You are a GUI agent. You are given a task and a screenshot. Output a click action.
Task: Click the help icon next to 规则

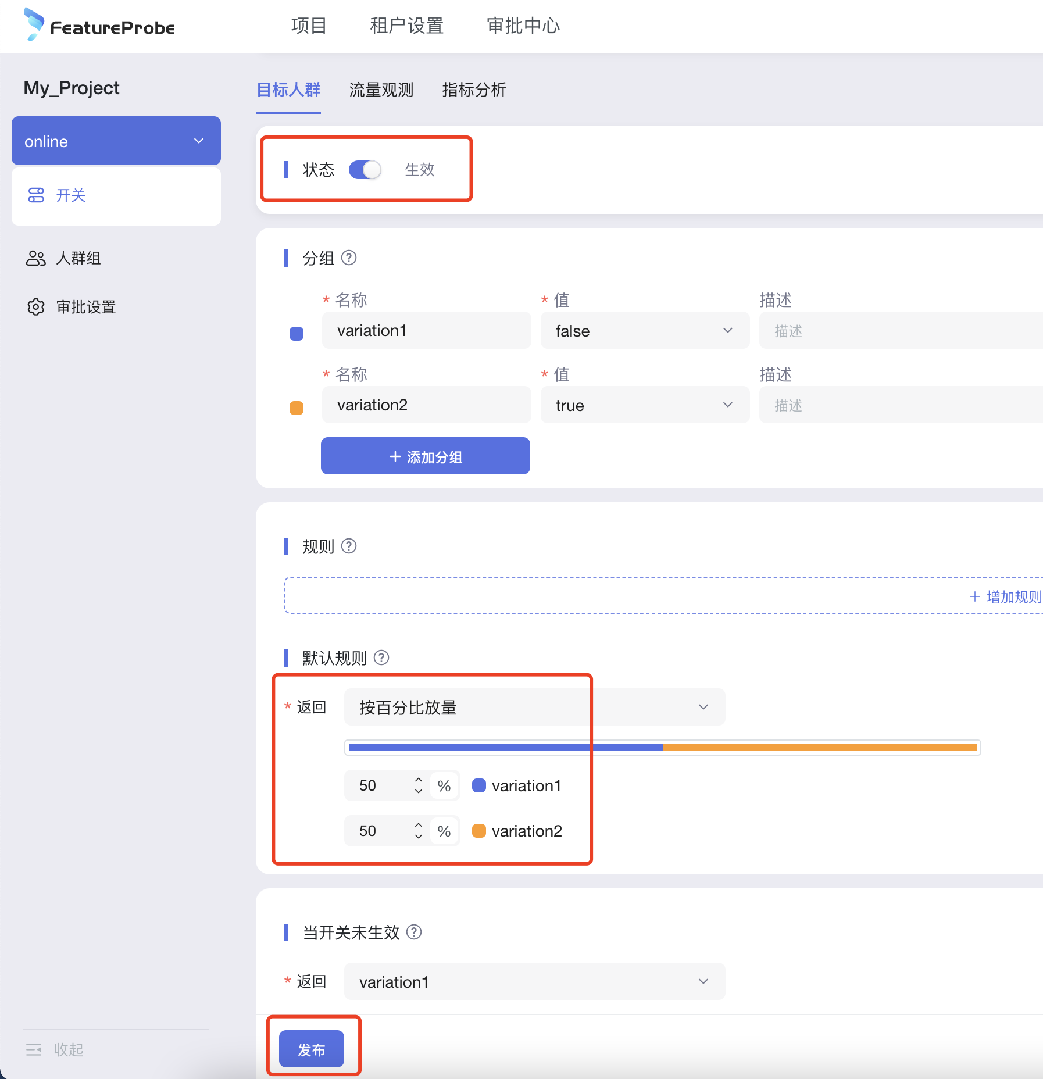click(x=349, y=546)
